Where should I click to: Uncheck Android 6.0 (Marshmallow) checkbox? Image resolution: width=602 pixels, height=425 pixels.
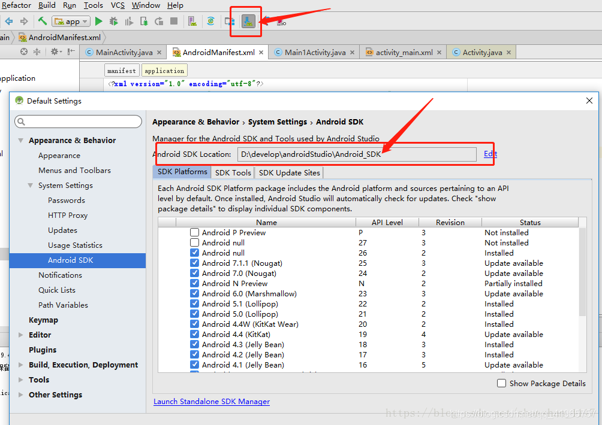(195, 293)
